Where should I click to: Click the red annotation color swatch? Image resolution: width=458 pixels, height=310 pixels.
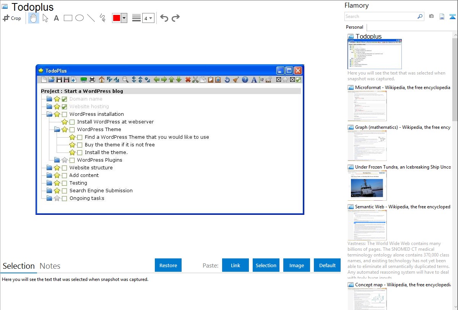pos(117,18)
